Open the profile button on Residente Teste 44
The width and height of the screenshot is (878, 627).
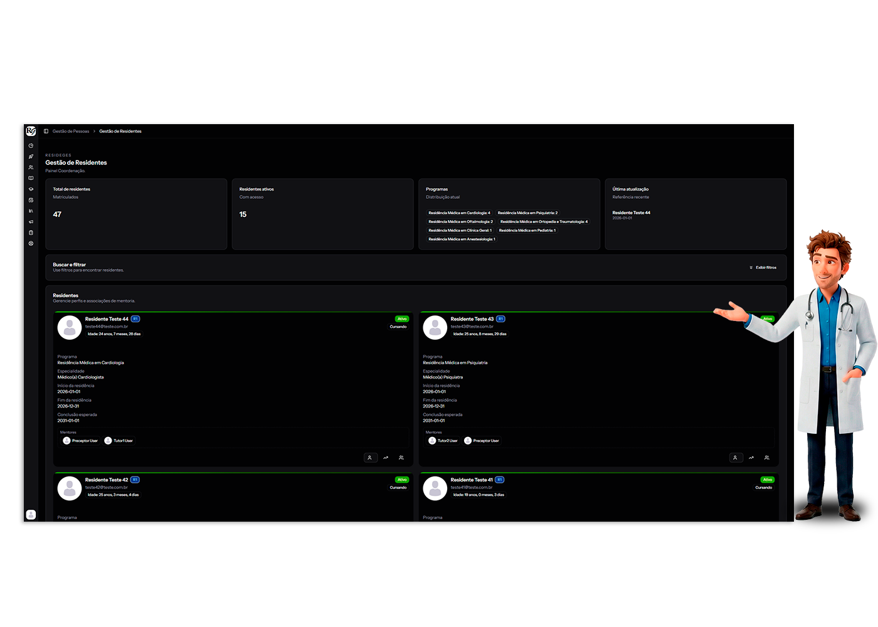click(370, 458)
